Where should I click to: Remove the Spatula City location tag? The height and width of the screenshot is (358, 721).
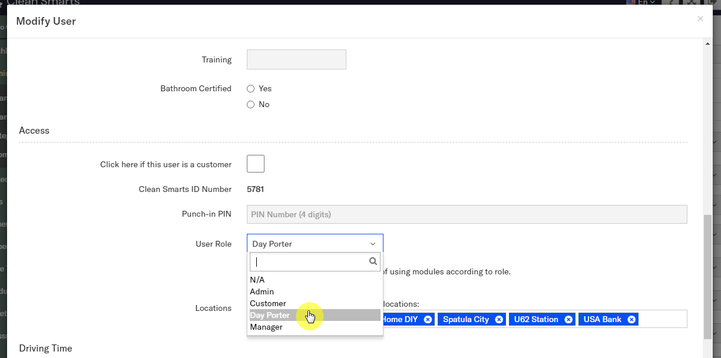click(x=499, y=319)
